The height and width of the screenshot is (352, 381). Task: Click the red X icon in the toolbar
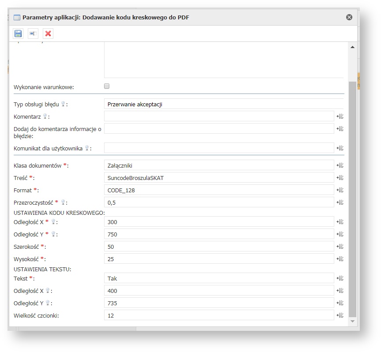(48, 34)
